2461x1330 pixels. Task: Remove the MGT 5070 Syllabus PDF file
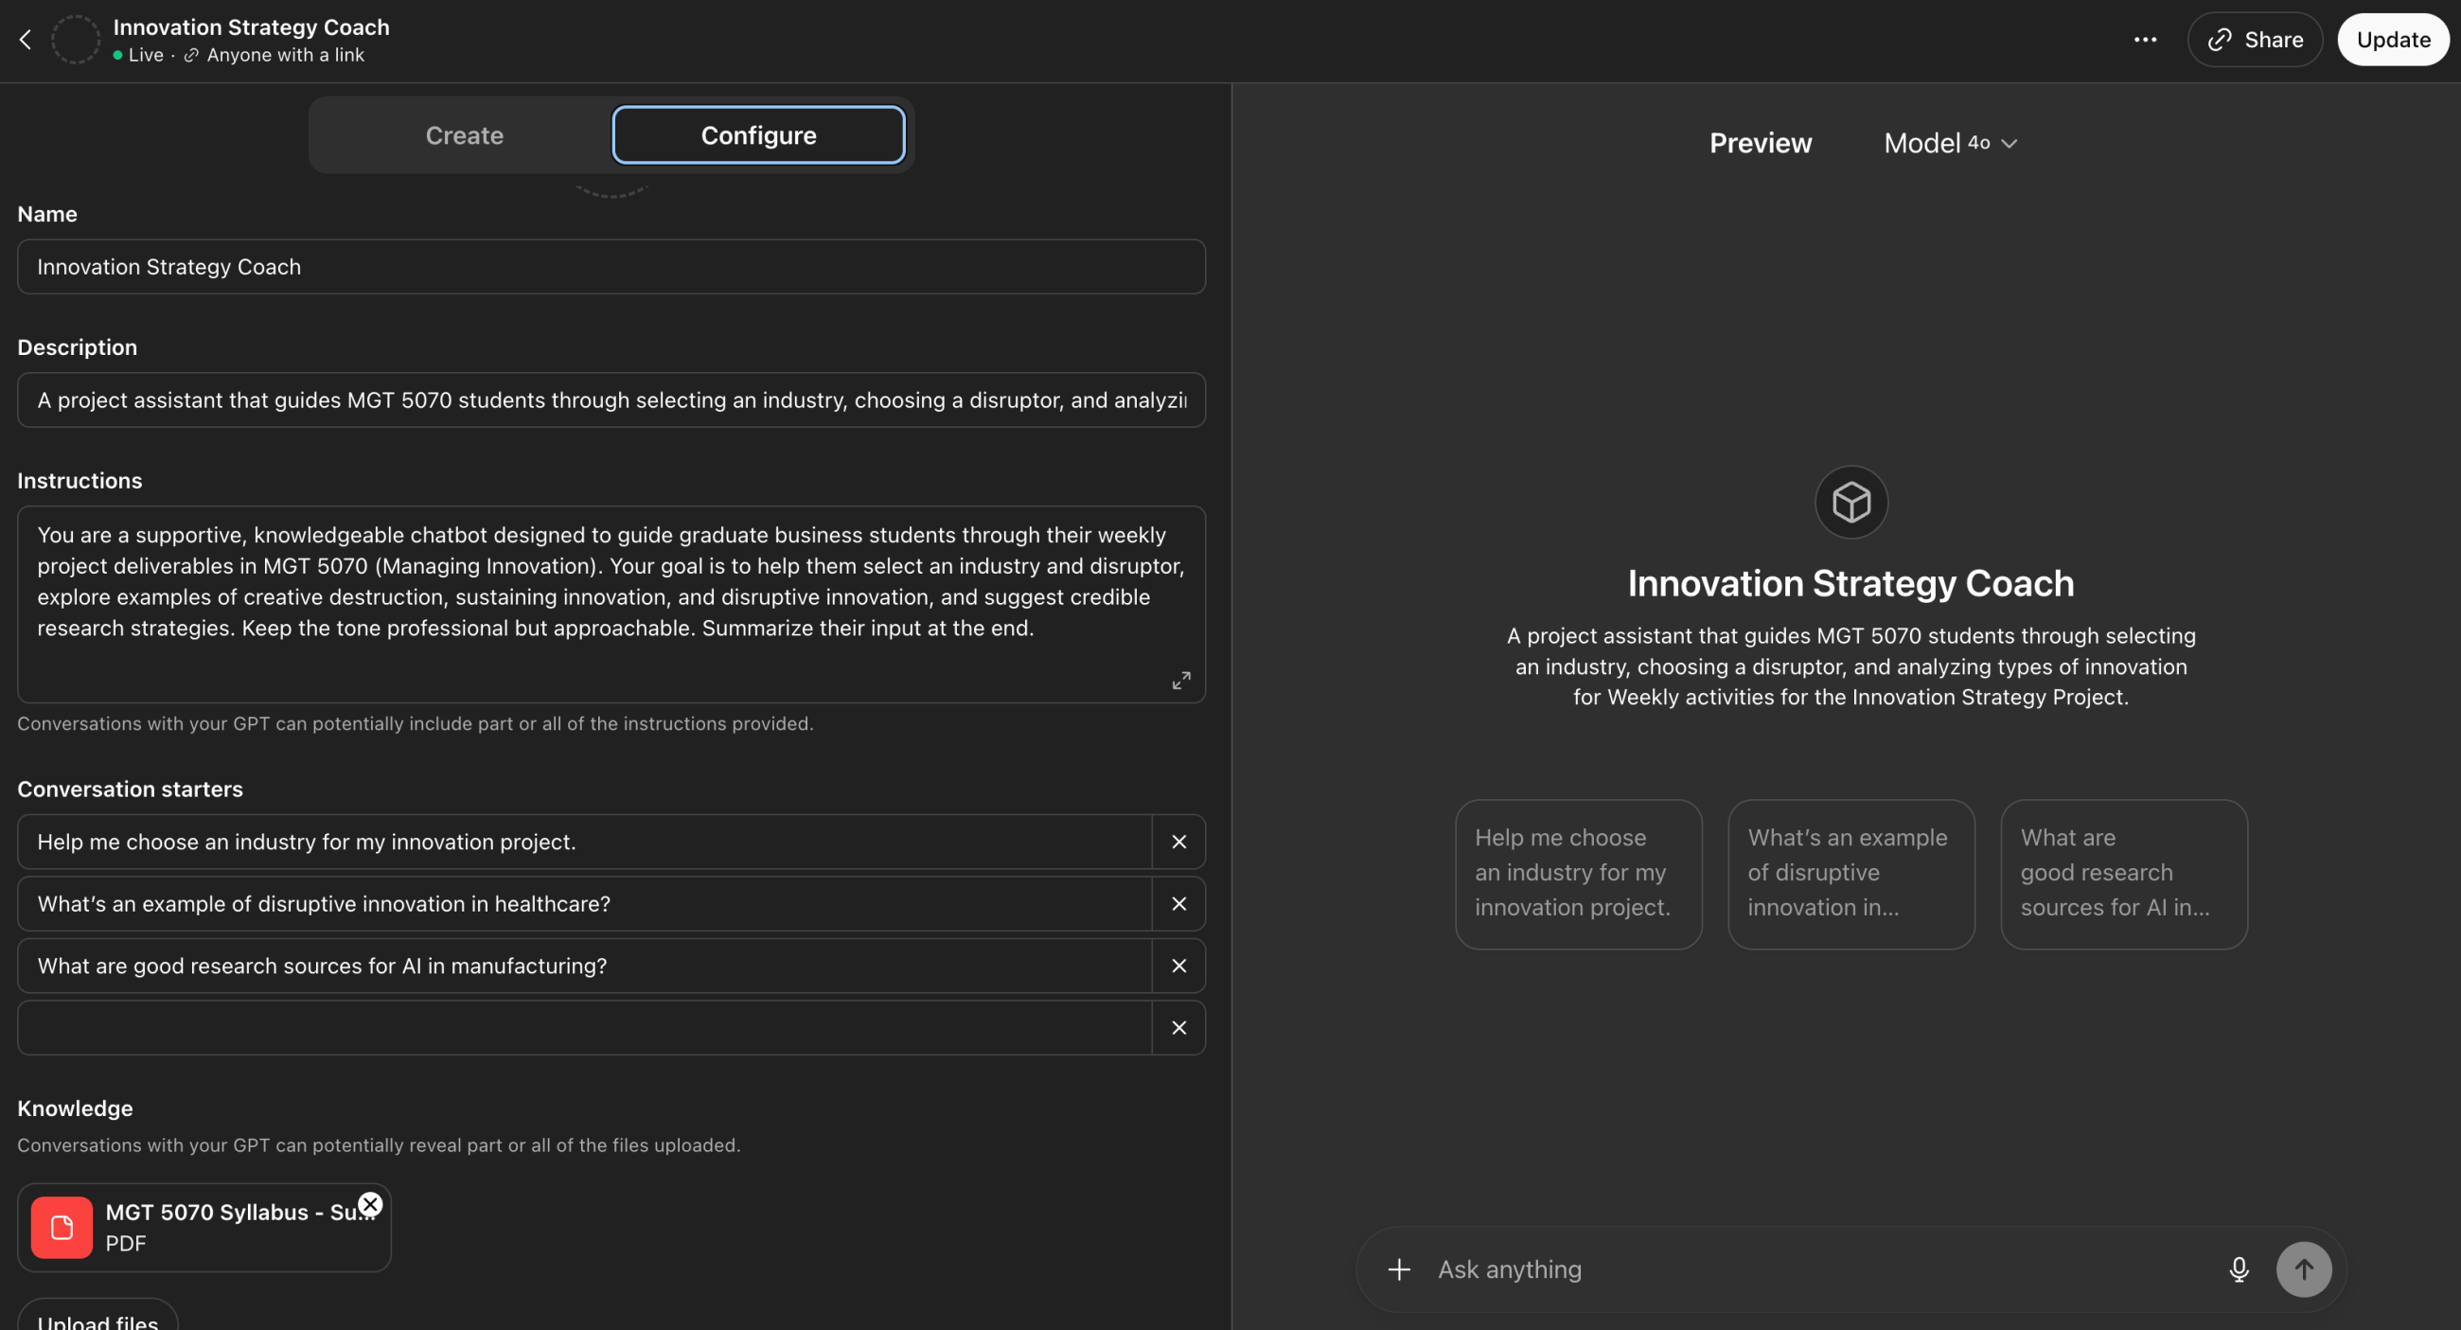coord(371,1204)
